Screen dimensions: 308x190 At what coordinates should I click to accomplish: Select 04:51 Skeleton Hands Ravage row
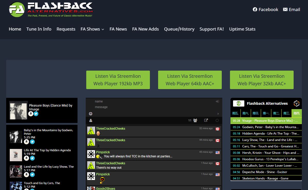click(266, 178)
